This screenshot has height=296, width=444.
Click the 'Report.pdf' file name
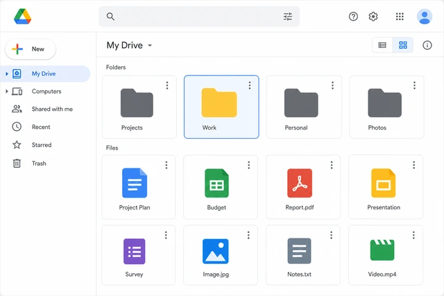[x=300, y=207]
